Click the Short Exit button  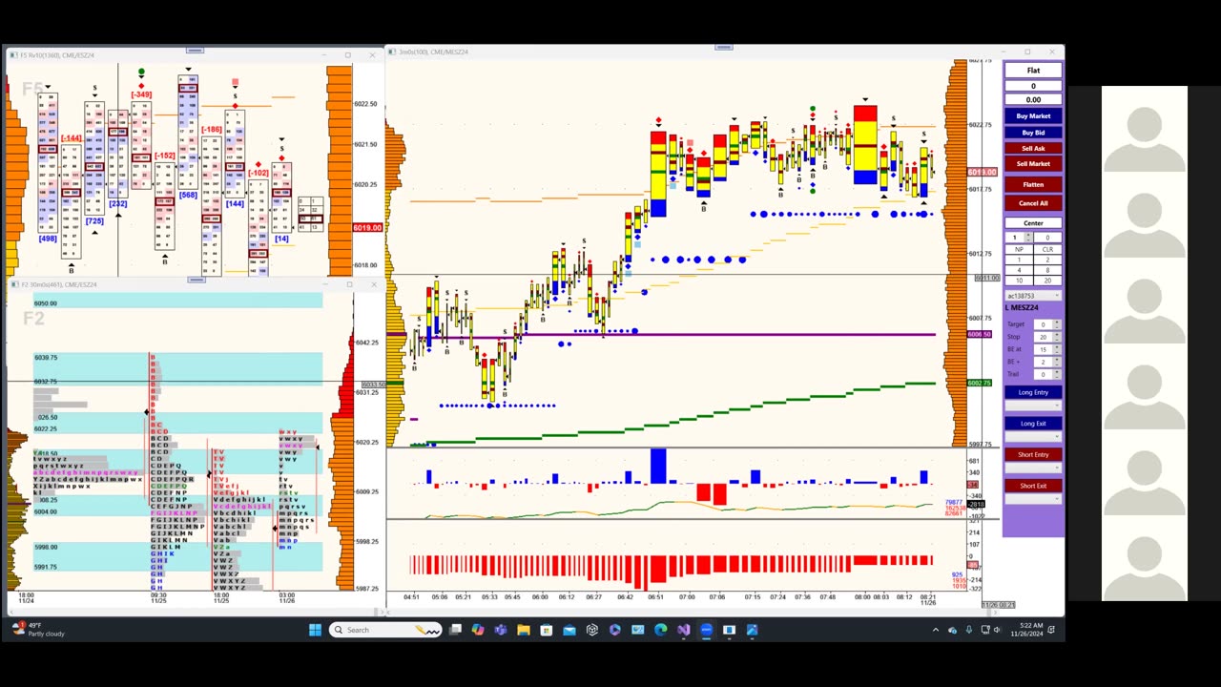click(1033, 486)
